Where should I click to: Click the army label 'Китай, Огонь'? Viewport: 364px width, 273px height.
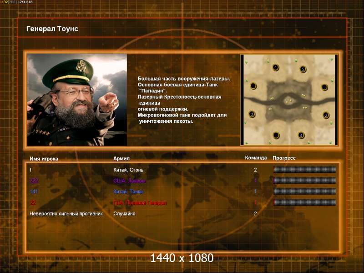pos(128,170)
